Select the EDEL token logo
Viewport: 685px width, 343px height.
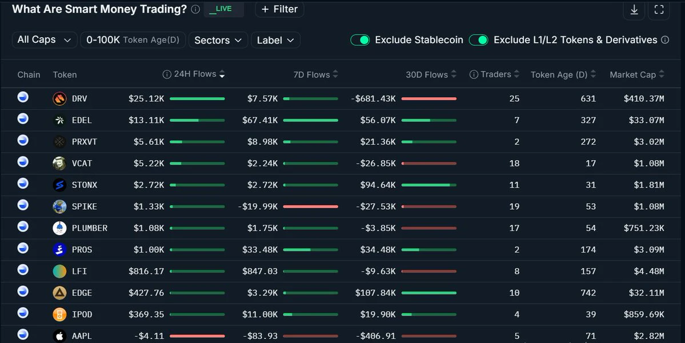point(59,120)
